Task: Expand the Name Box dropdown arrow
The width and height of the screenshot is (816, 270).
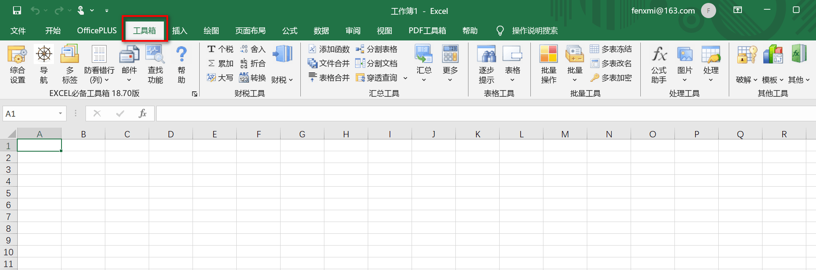Action: (60, 113)
